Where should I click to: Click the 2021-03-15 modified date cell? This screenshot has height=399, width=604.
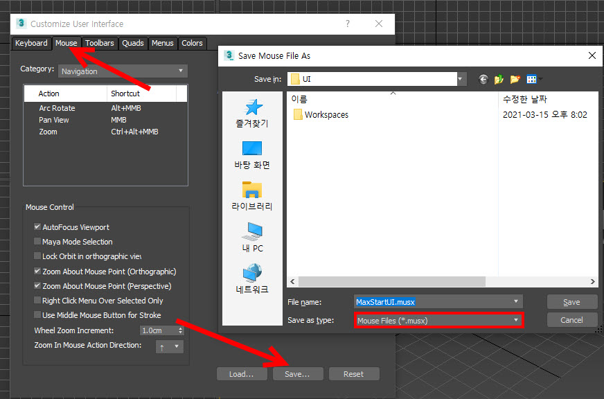click(x=544, y=115)
